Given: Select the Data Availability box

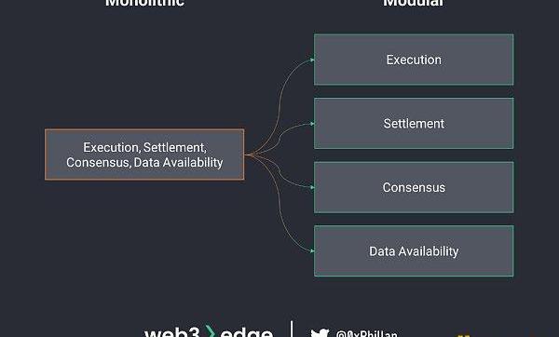Looking at the screenshot, I should (x=414, y=250).
